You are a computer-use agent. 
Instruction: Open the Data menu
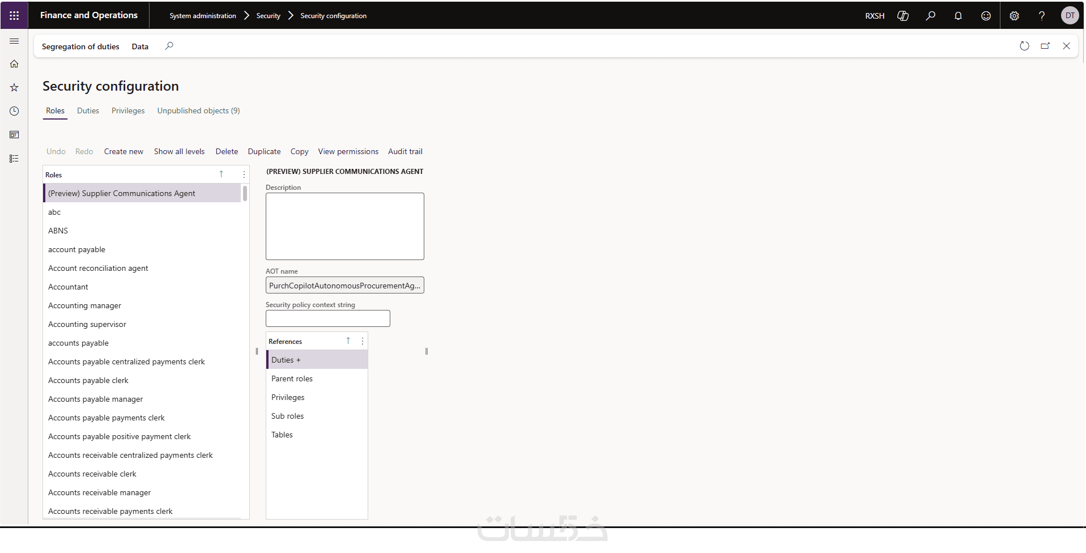click(140, 46)
